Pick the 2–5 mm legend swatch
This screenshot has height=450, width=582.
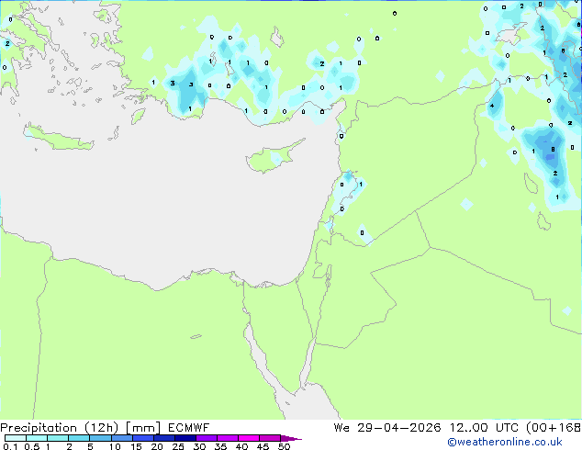79,438
